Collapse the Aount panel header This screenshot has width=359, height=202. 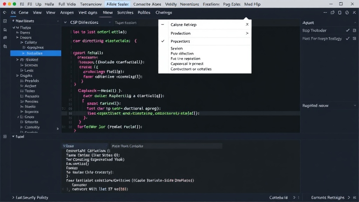[x=355, y=23]
